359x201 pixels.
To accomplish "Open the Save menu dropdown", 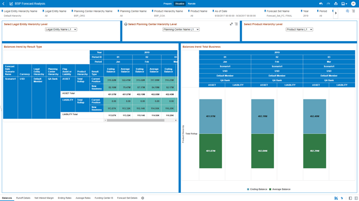I will tap(344, 4).
